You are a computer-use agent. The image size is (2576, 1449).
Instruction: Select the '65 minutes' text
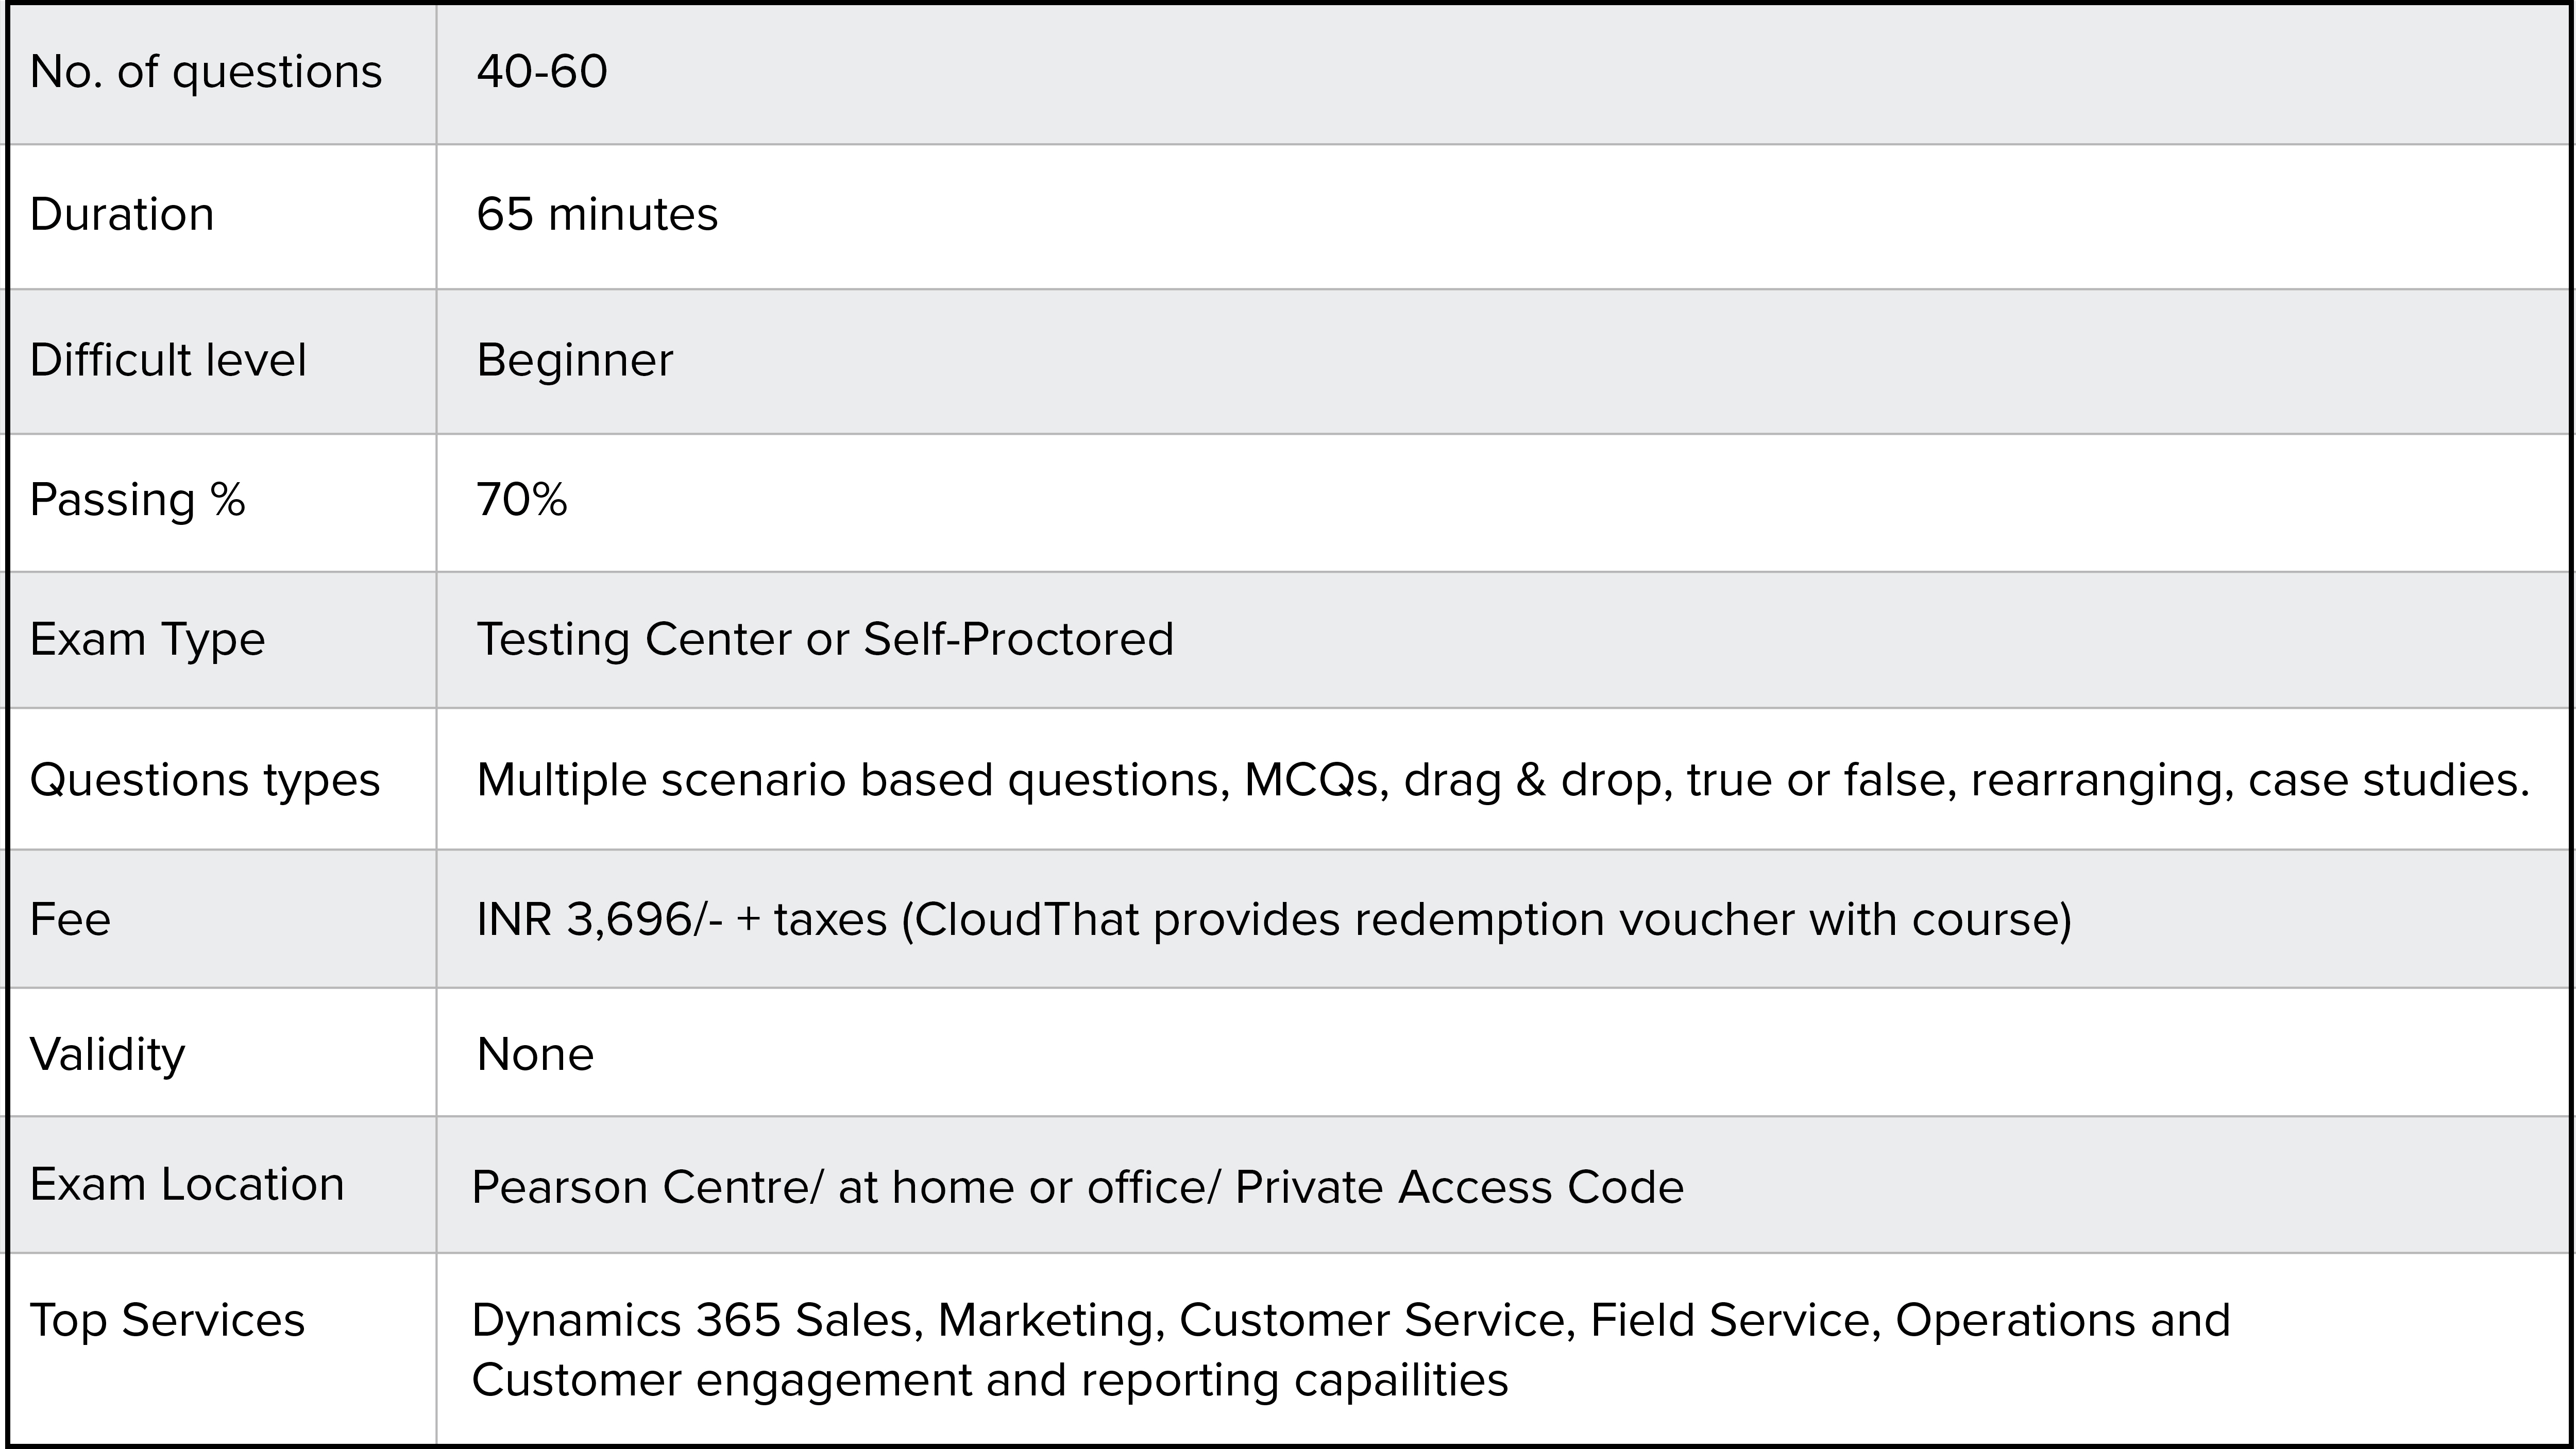point(597,214)
